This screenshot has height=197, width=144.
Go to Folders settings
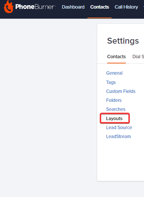coord(114,100)
